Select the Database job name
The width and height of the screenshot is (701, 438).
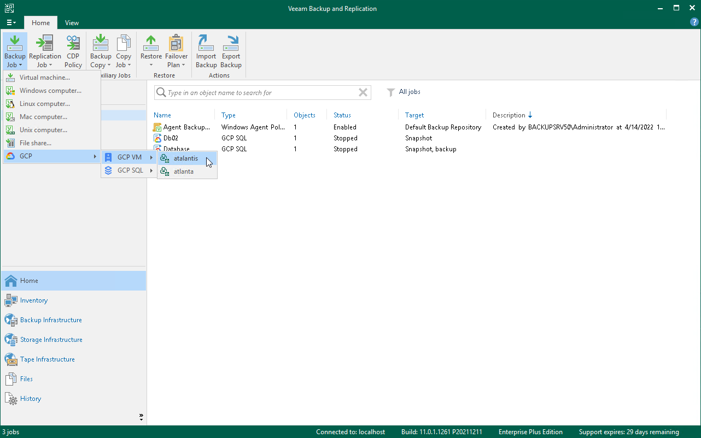click(x=177, y=149)
